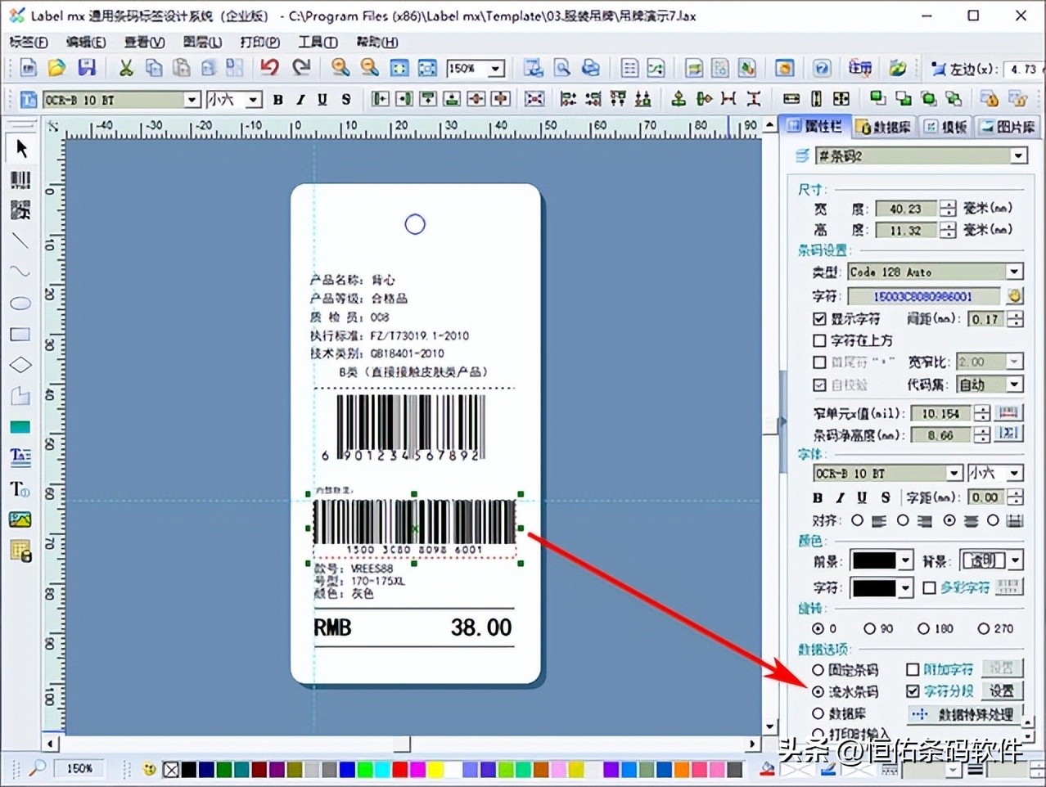
Task: Open the object selector #条码2 dropdown
Action: (1018, 155)
